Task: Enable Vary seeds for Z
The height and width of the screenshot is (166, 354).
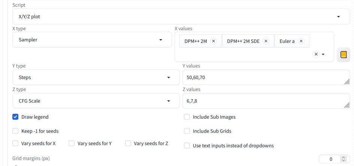Action: tap(128, 143)
